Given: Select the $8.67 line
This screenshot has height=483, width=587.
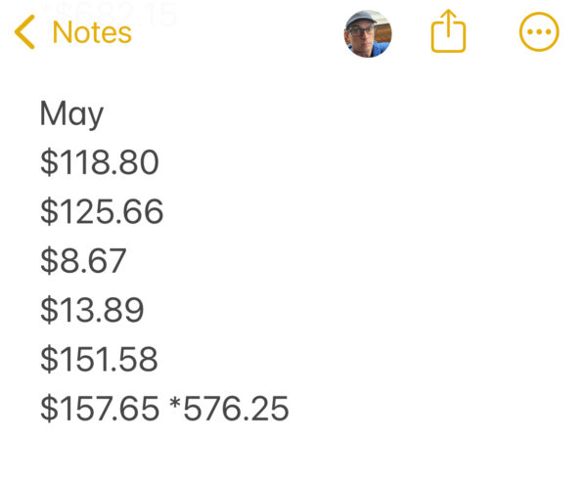Looking at the screenshot, I should [x=83, y=260].
